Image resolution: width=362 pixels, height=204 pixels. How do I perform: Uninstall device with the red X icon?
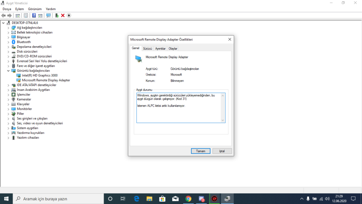point(63,15)
